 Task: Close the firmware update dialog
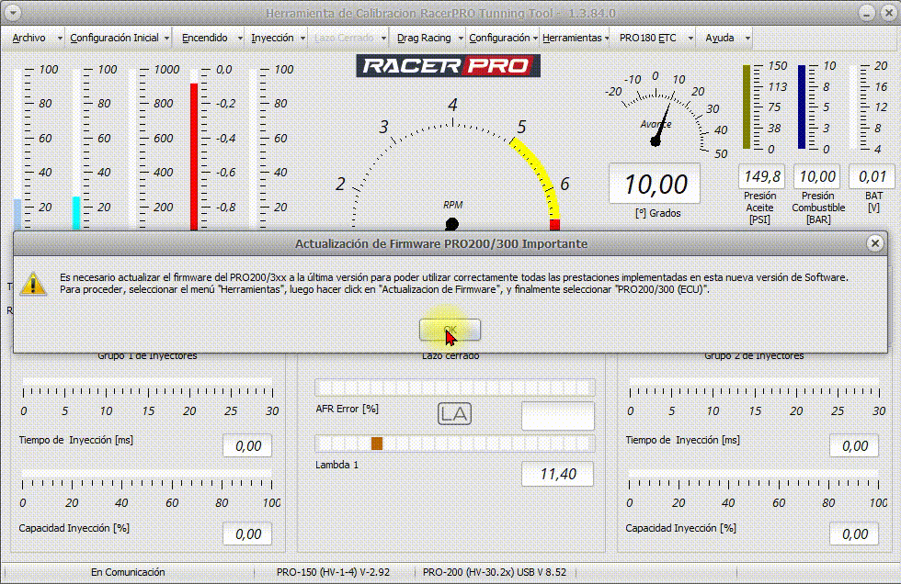875,243
